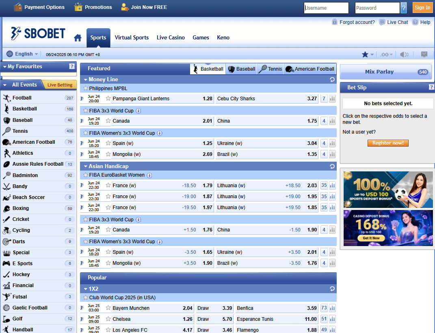The height and width of the screenshot is (333, 435).
Task: Select Featured American Football tab
Action: 310,69
